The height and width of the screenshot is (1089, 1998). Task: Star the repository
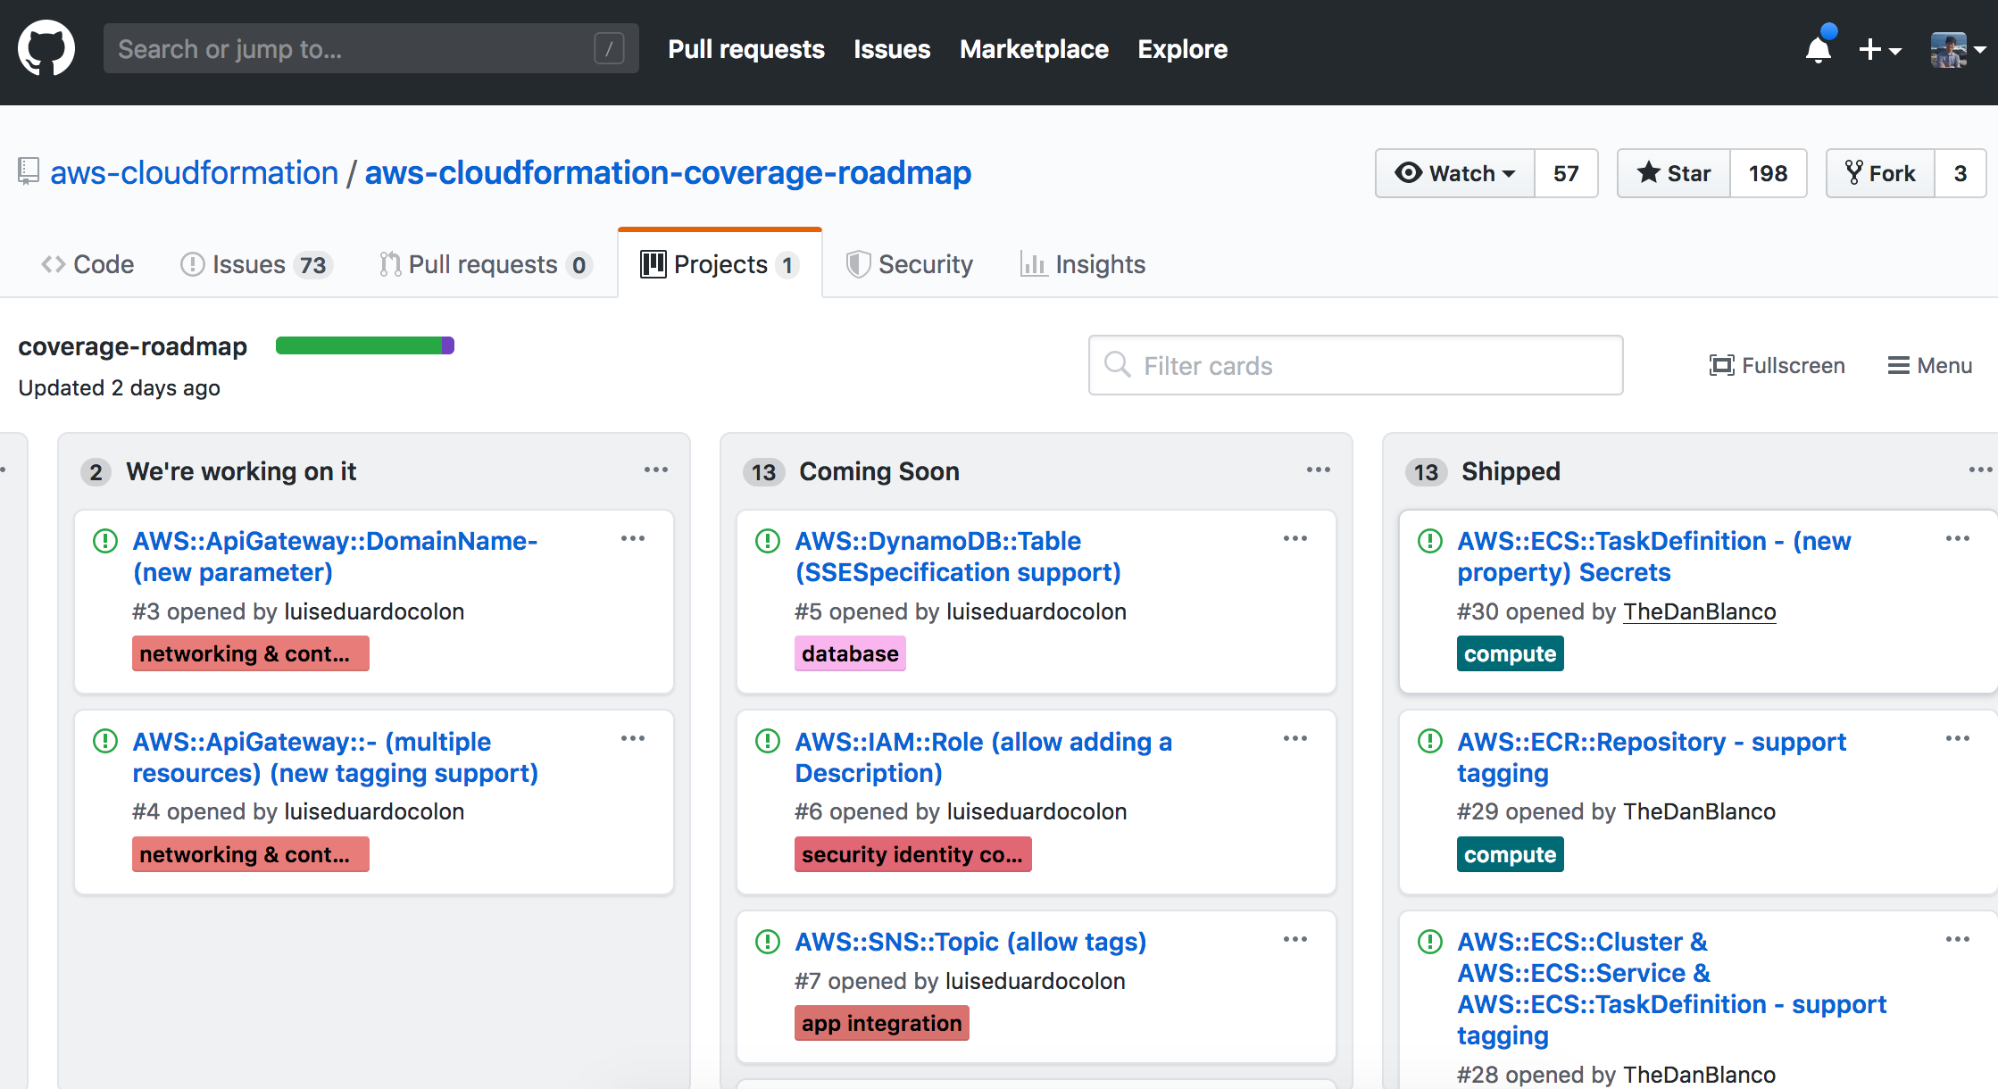pyautogui.click(x=1674, y=173)
